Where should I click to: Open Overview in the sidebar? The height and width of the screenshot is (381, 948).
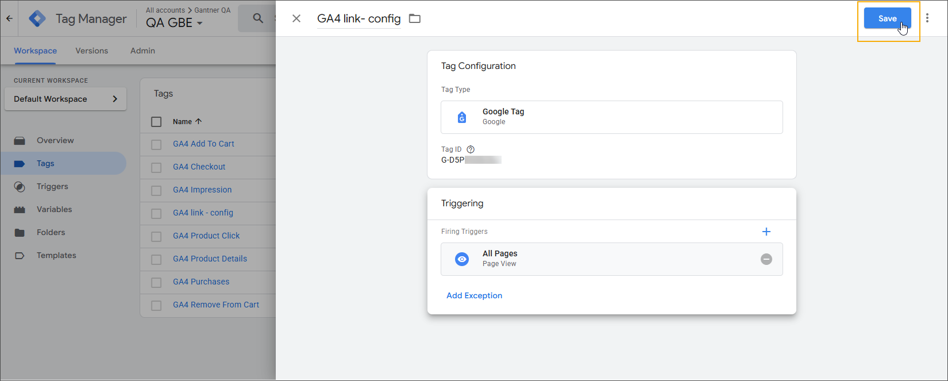(x=55, y=140)
